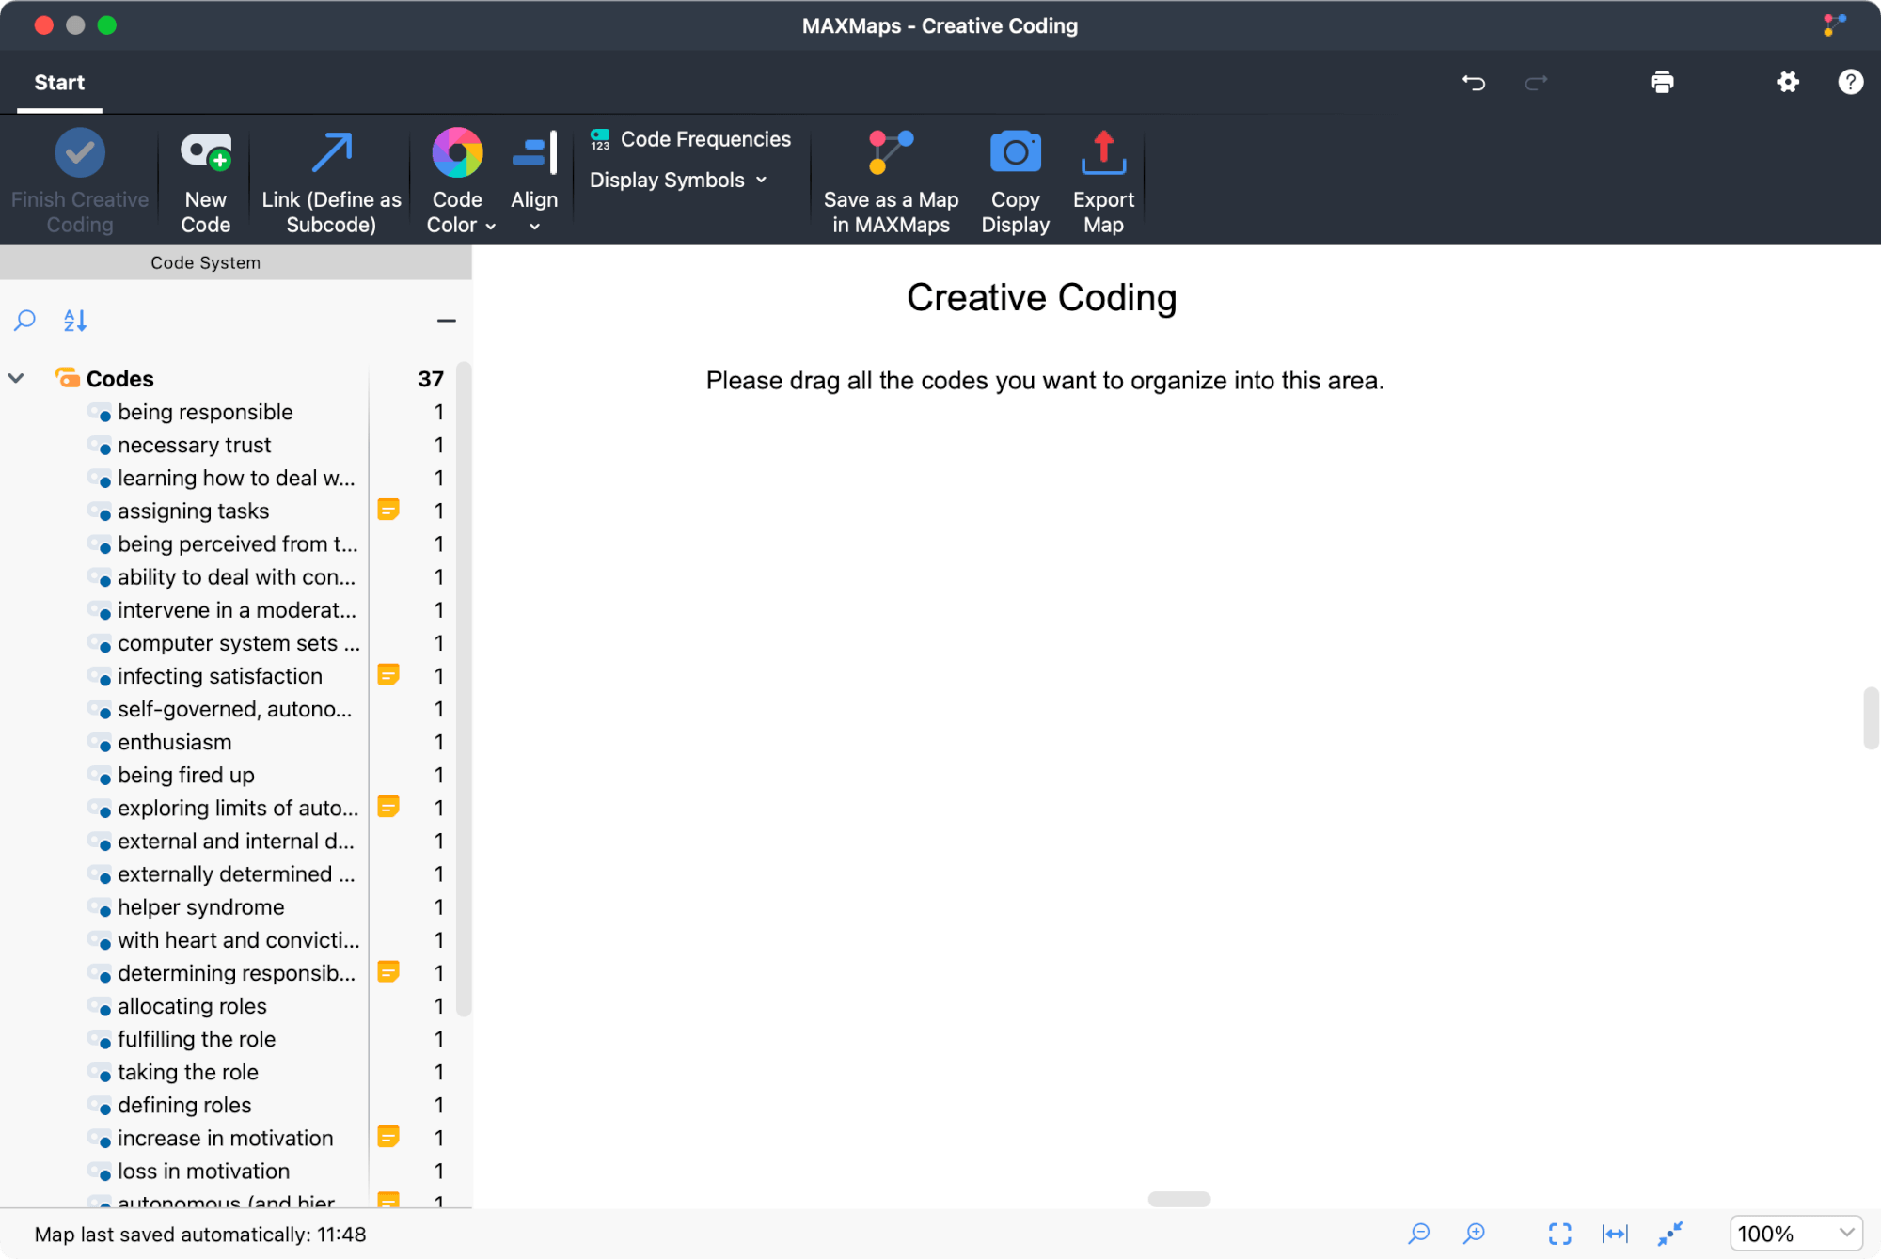Open the memo on assigning tasks code
This screenshot has width=1881, height=1259.
tap(388, 510)
